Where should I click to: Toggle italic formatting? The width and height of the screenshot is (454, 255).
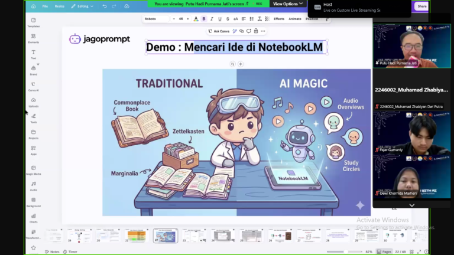coord(212,19)
